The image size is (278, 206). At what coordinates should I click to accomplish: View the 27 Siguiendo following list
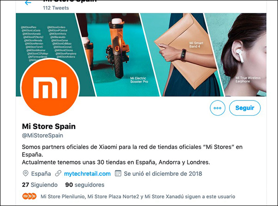tap(40, 185)
